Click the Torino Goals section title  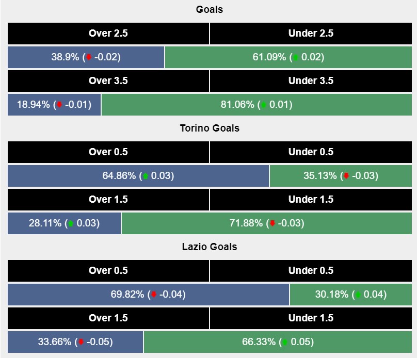pyautogui.click(x=210, y=128)
